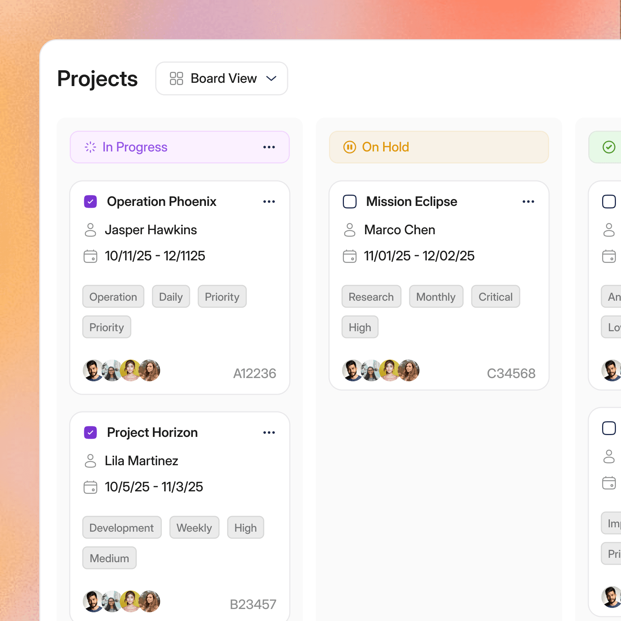Image resolution: width=621 pixels, height=621 pixels.
Task: Click date range 11/01/25 - 12/02/25
Action: point(419,256)
